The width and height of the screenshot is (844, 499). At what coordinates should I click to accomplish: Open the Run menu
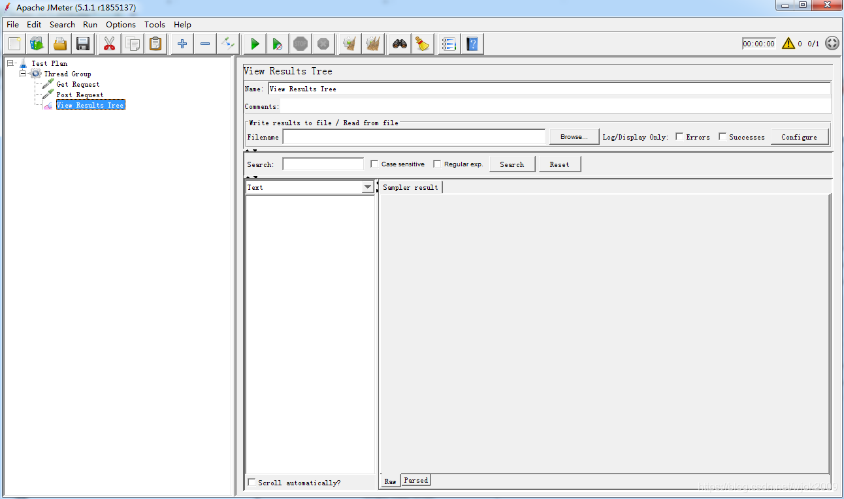[x=90, y=24]
